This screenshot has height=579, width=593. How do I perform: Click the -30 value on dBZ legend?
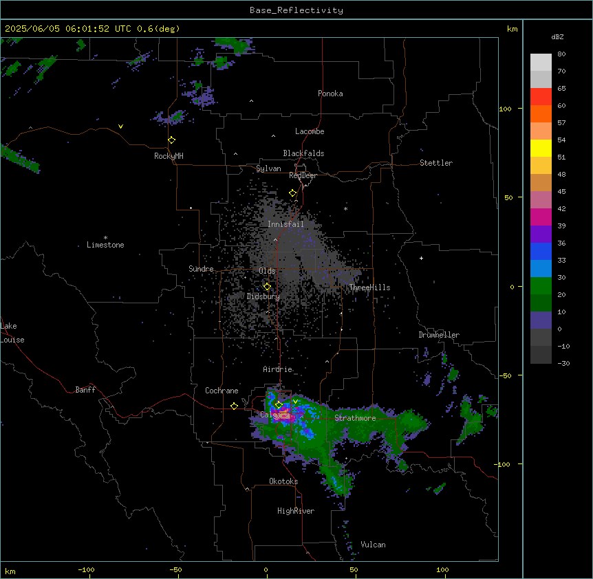[563, 364]
